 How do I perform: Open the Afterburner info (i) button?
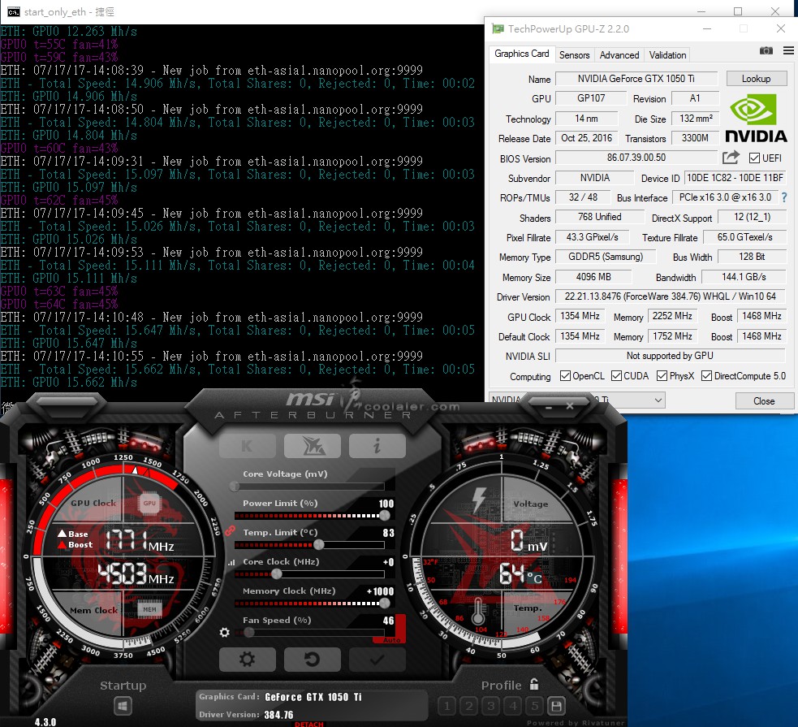(377, 446)
